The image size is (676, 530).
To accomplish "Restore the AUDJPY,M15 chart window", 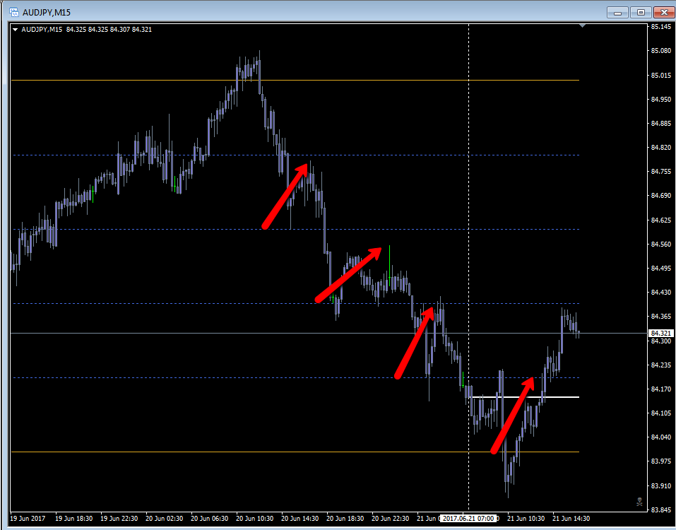I will (641, 13).
